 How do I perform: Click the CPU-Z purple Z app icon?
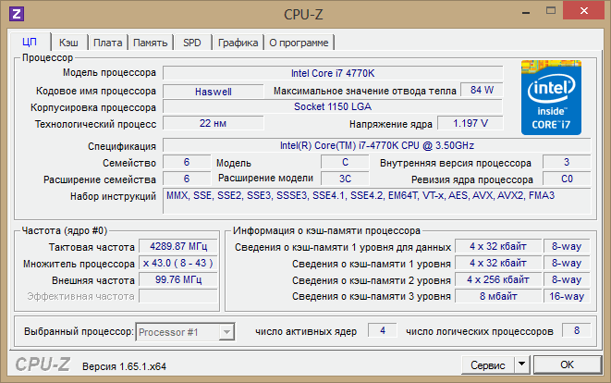(x=17, y=14)
